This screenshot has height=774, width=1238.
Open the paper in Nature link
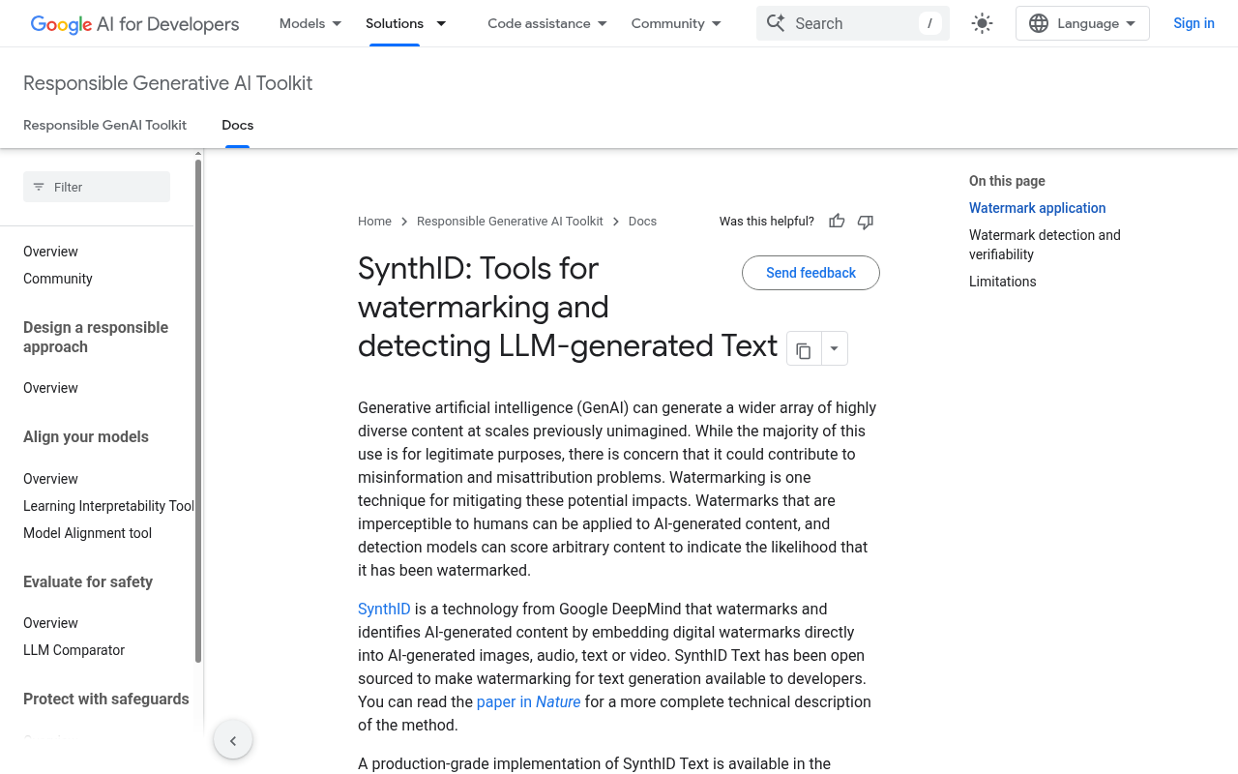pos(528,702)
